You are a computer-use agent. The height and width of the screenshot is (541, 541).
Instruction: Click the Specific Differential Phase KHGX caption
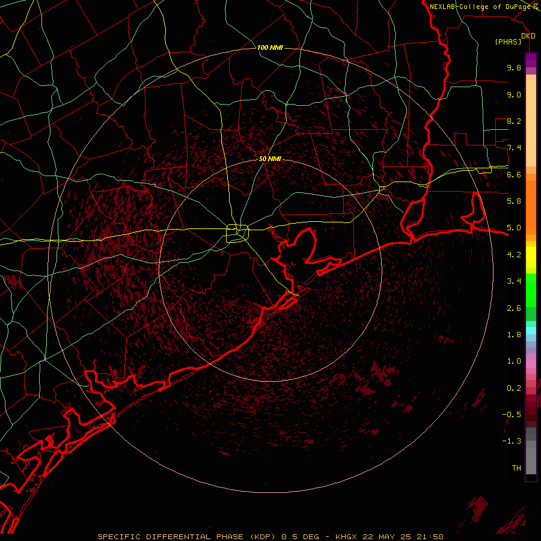point(270,537)
